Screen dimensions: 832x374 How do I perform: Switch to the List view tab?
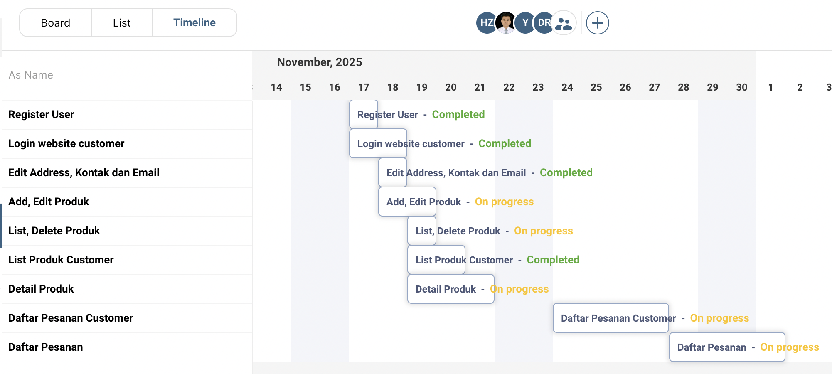122,23
